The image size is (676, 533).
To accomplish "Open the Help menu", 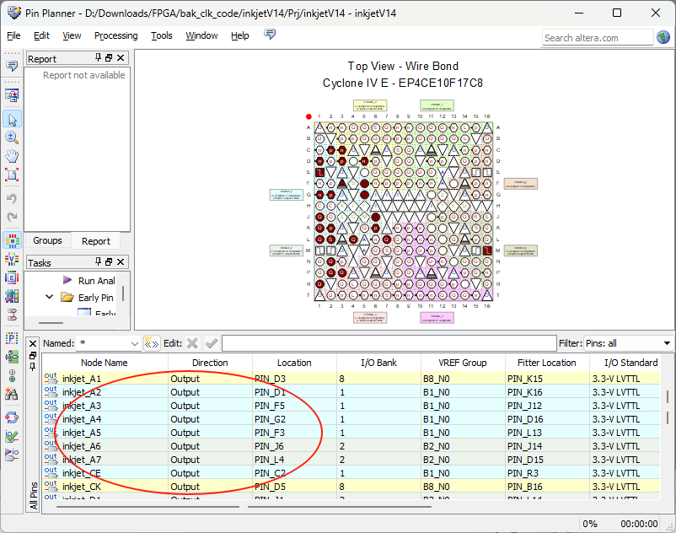I will pyautogui.click(x=239, y=35).
